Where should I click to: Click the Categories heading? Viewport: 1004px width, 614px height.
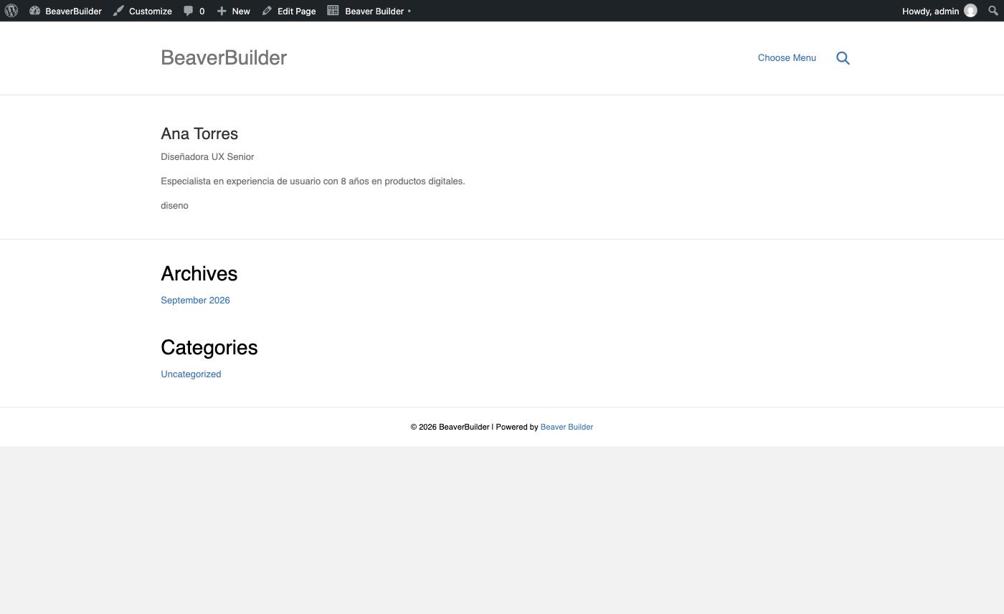click(209, 348)
